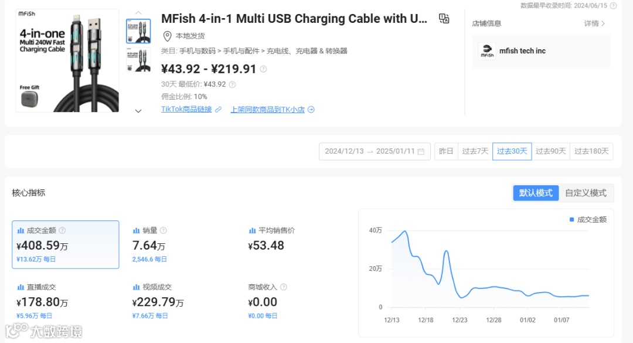
Task: Toggle 成交金额 legend in chart
Action: pyautogui.click(x=588, y=219)
